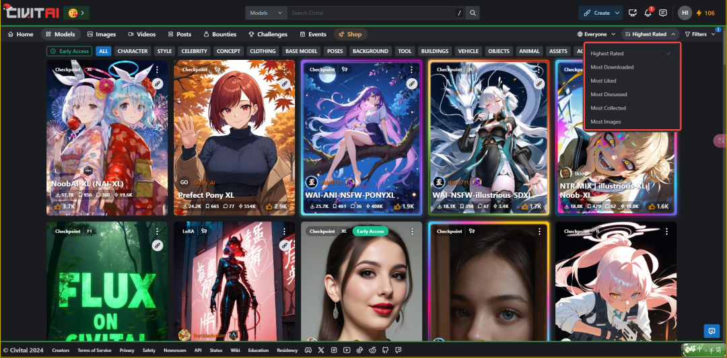Select the ALL category chip

pos(103,51)
